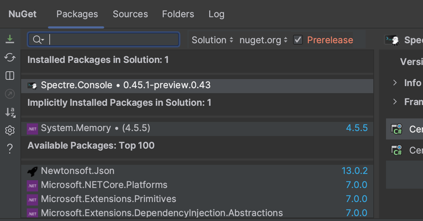The height and width of the screenshot is (221, 423).
Task: Expand the Frameworks section chevron
Action: pyautogui.click(x=395, y=102)
